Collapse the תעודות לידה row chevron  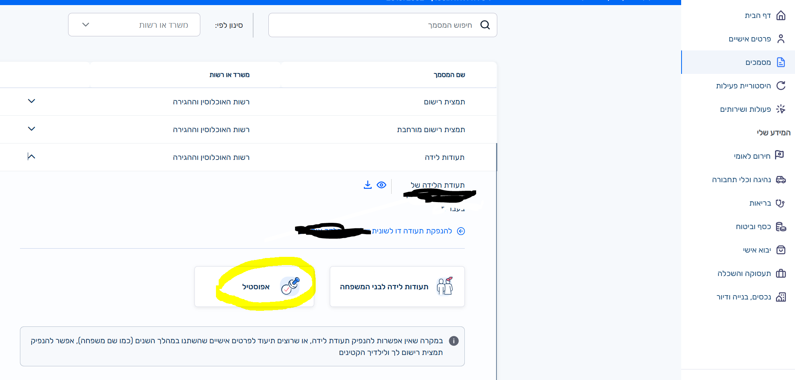32,157
